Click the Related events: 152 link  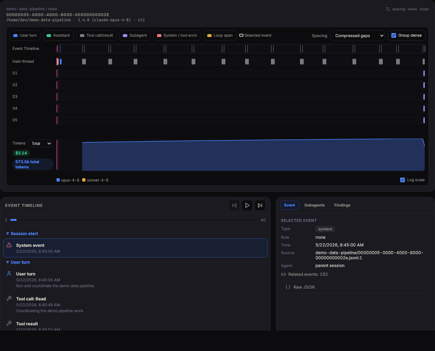coord(308,274)
